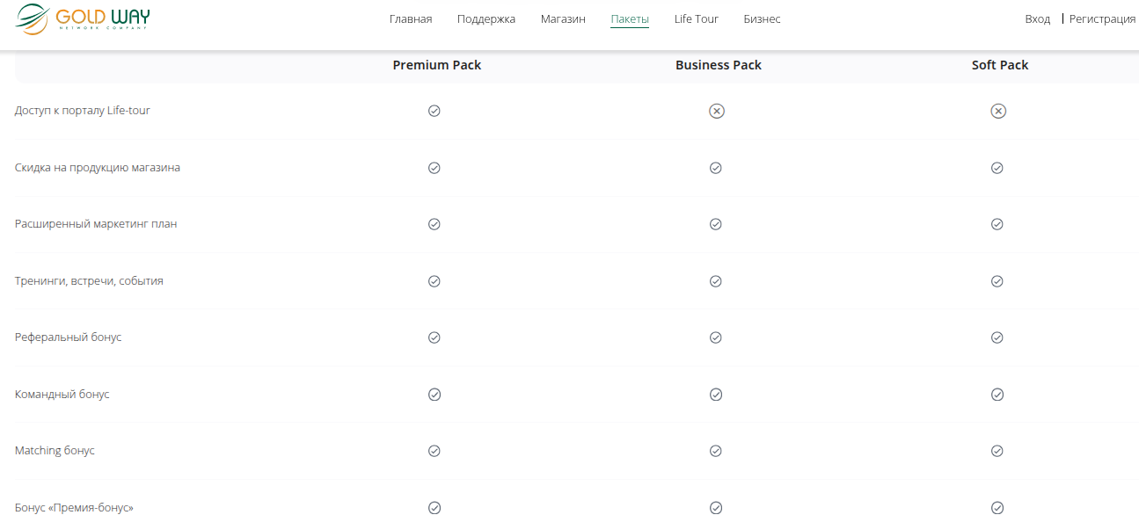Navigate to Life Tour
This screenshot has height=515, width=1139.
coord(697,19)
